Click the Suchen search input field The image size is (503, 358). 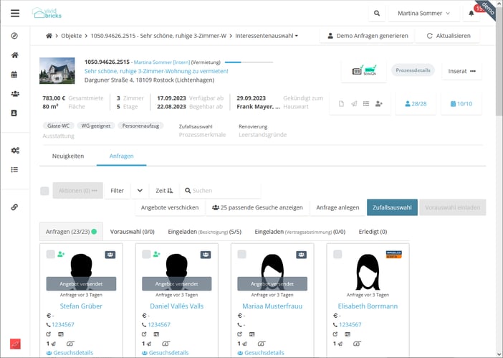click(222, 190)
